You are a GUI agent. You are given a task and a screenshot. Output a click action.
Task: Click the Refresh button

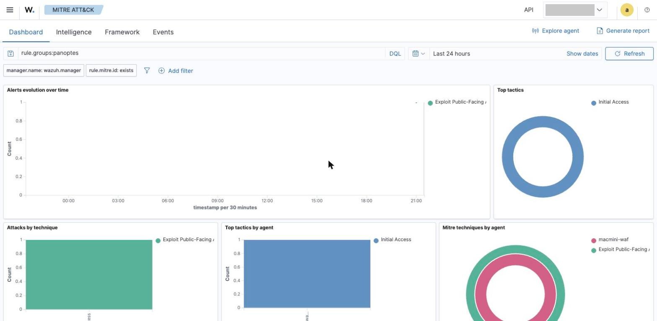[629, 53]
